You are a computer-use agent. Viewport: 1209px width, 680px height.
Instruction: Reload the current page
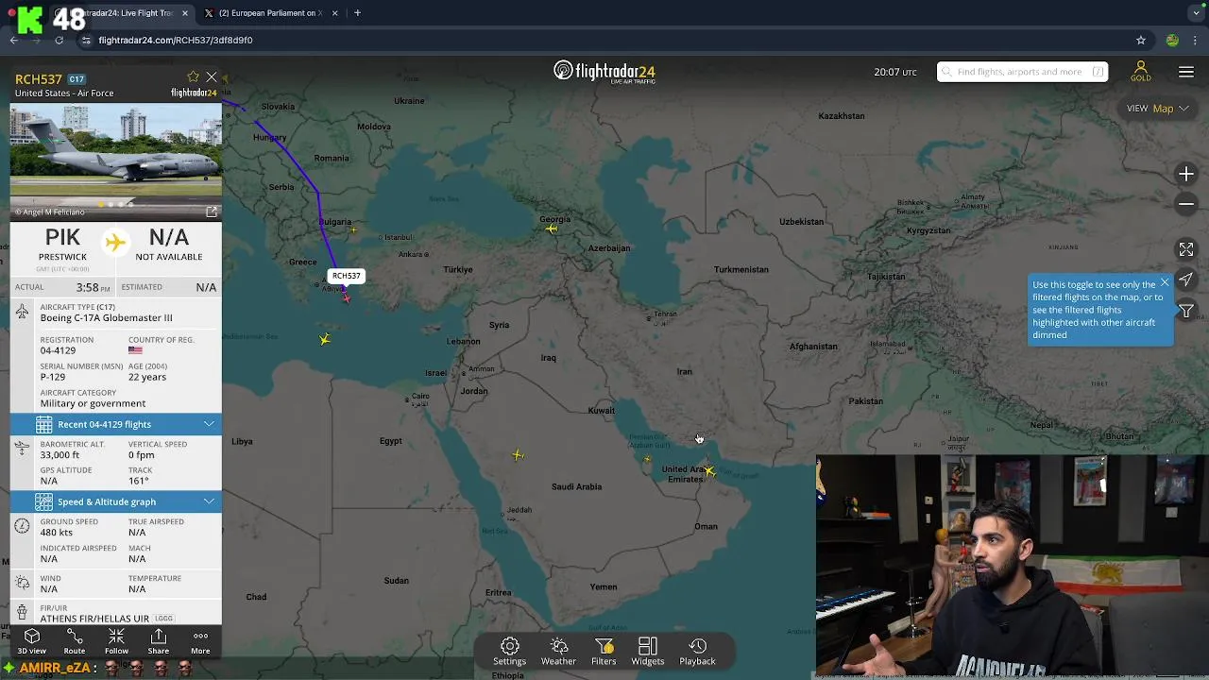pyautogui.click(x=59, y=41)
